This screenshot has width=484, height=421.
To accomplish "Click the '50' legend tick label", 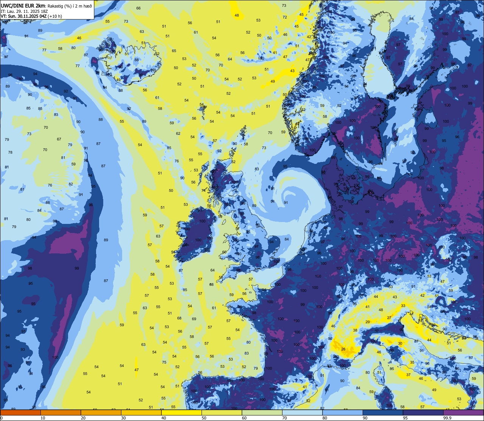I will (x=204, y=418).
